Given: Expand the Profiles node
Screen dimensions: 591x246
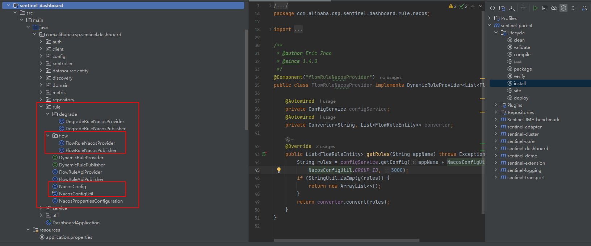Looking at the screenshot, I should [x=490, y=18].
